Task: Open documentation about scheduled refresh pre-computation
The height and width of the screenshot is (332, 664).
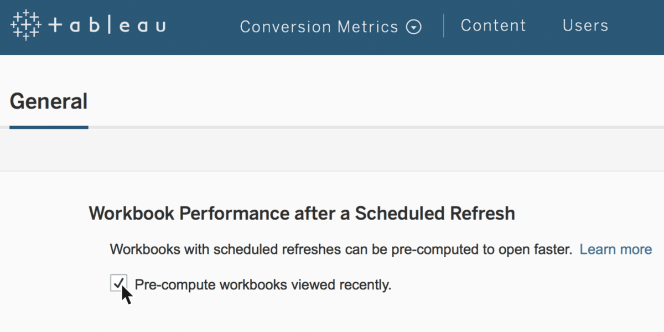Action: tap(616, 250)
